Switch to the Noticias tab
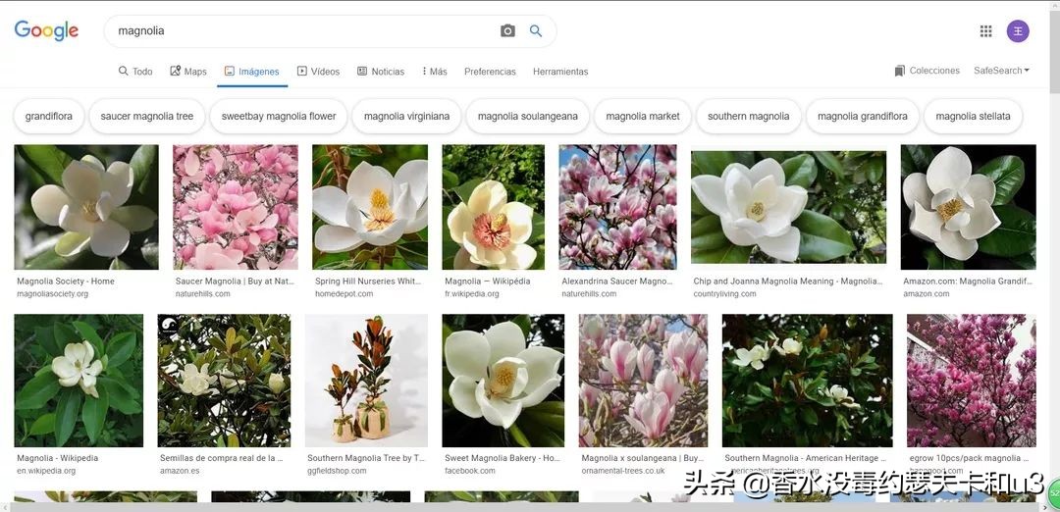Viewport: 1060px width, 512px height. (x=381, y=71)
